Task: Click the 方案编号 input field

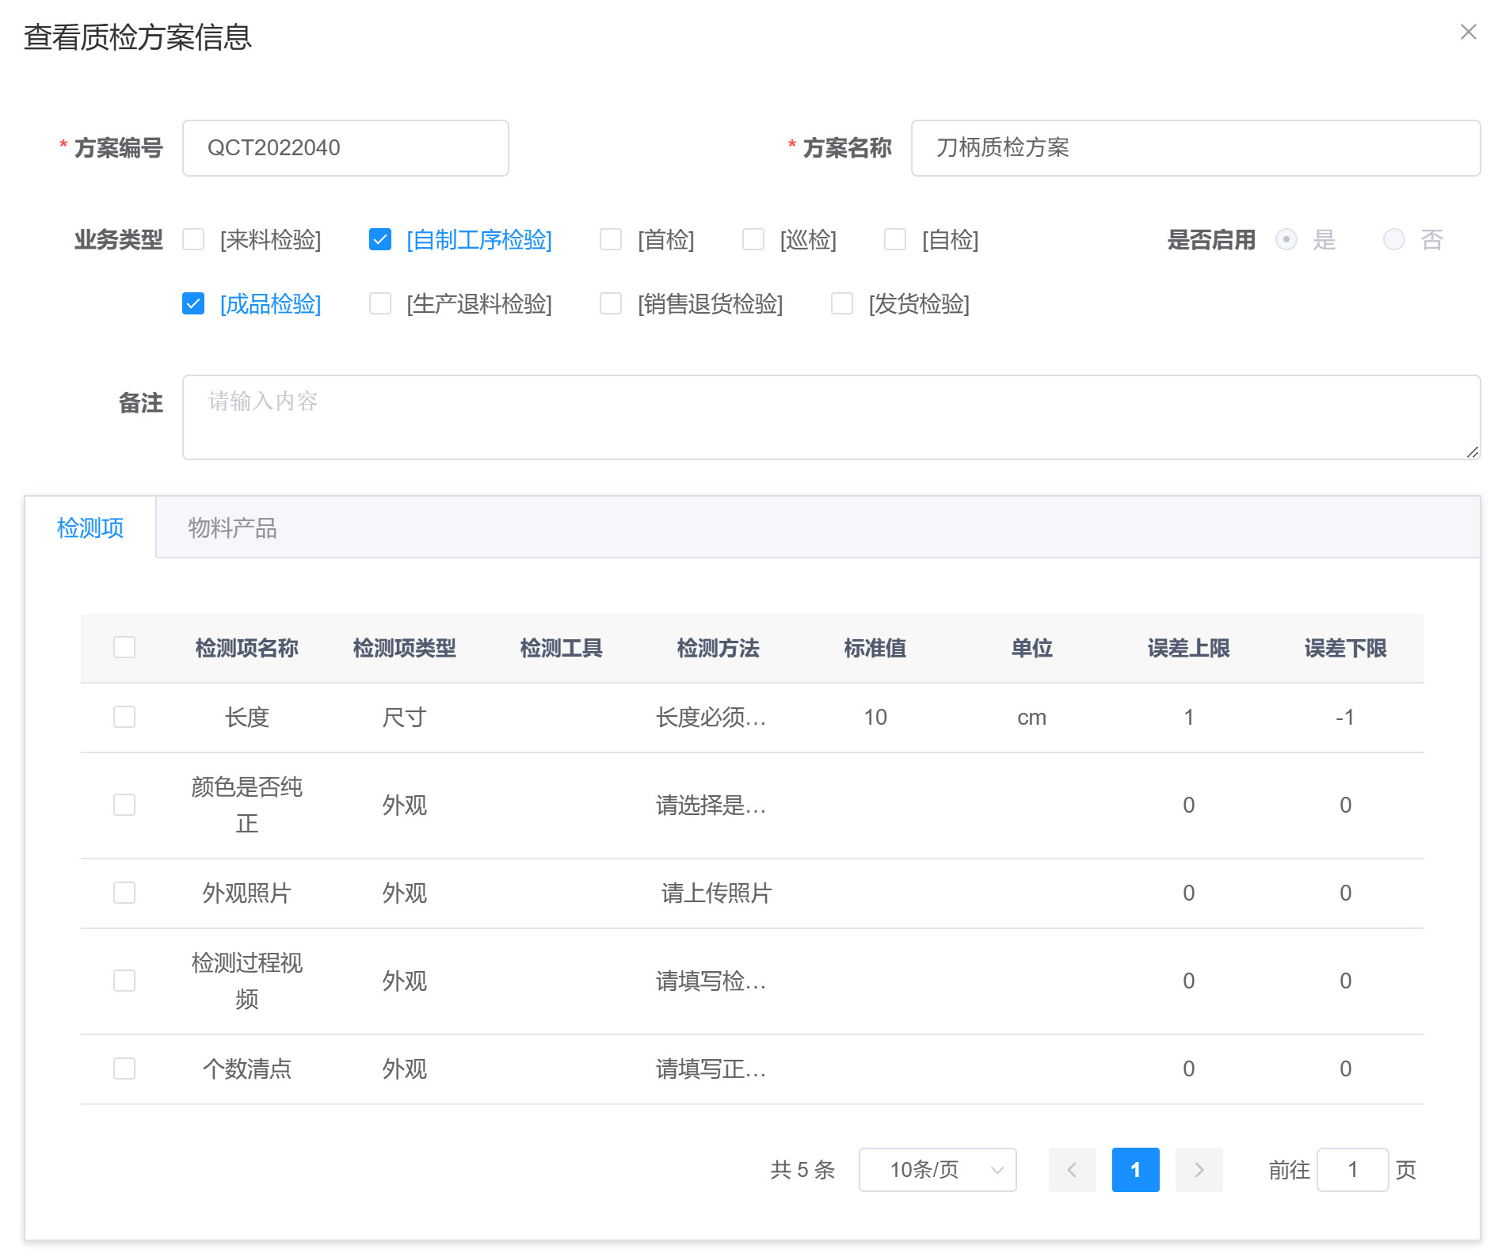Action: pyautogui.click(x=345, y=148)
